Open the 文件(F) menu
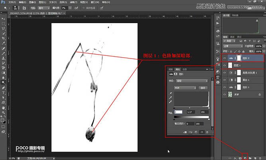 tap(12, 2)
